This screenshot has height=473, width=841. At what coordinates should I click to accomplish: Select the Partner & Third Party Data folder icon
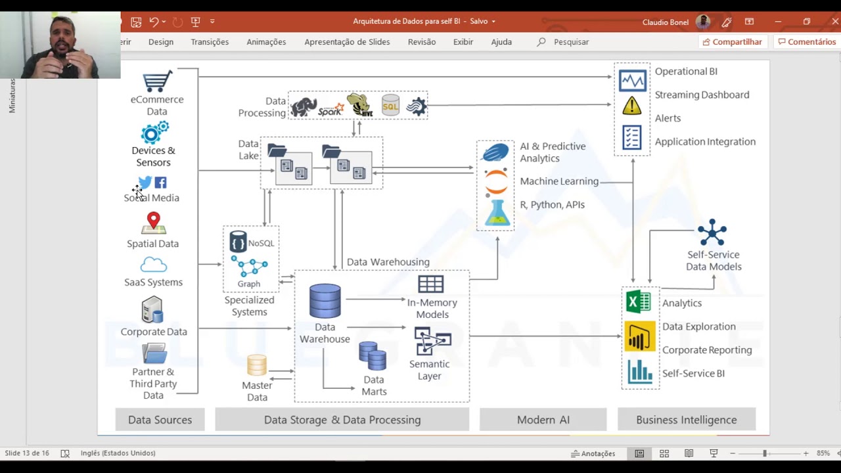point(154,353)
